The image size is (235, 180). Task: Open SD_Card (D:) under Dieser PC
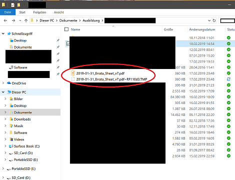[23, 153]
